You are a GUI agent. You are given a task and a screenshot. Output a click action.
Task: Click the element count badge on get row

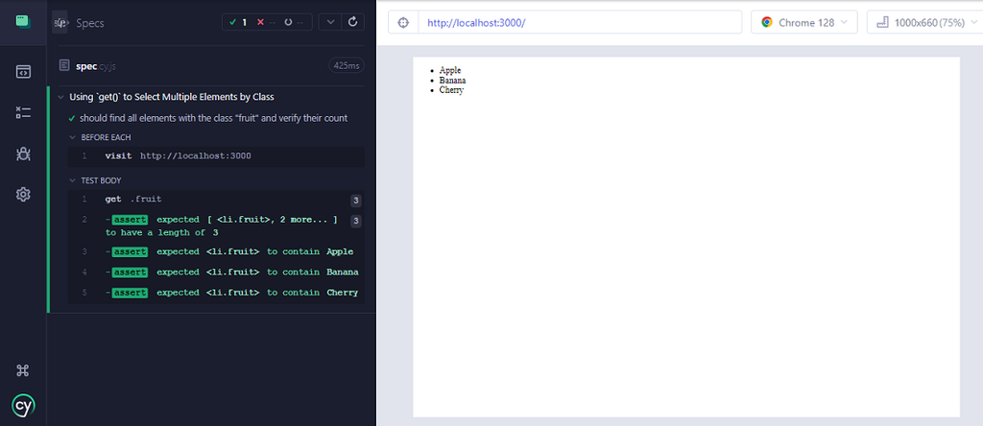(x=355, y=201)
